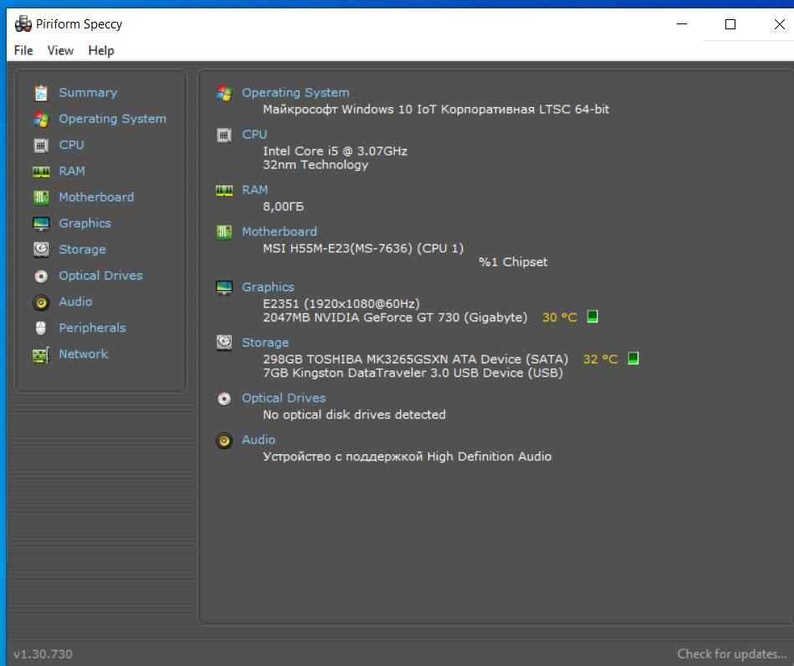Click the 32 °C drive temperature value
The width and height of the screenshot is (794, 666).
click(600, 360)
